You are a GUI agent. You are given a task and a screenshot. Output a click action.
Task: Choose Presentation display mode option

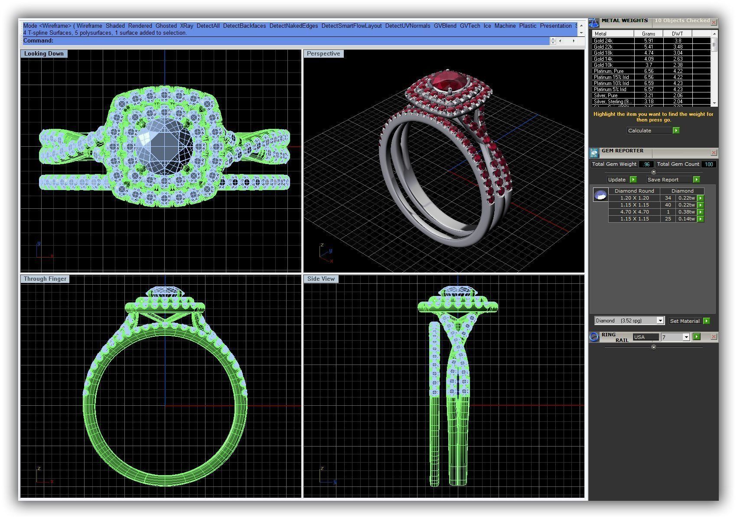pos(556,26)
